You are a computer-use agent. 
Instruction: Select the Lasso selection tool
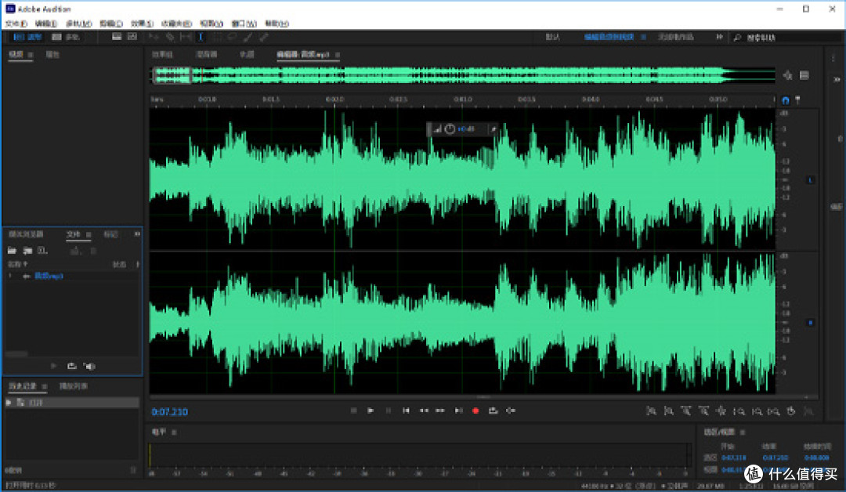tap(232, 38)
